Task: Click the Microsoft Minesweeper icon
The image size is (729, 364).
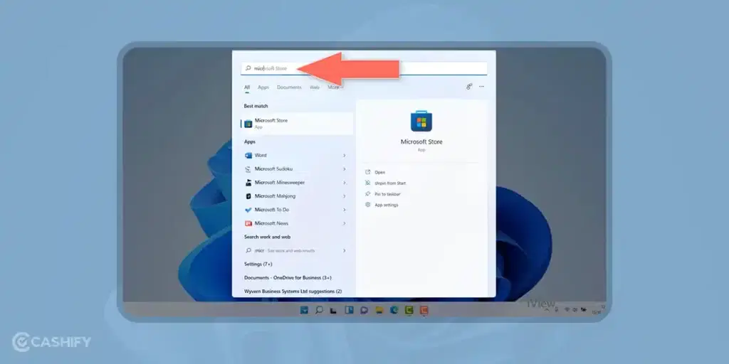Action: coord(248,183)
